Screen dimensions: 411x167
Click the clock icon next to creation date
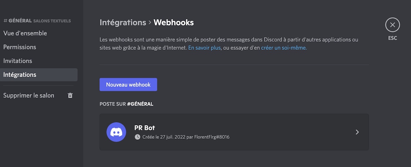pyautogui.click(x=138, y=137)
